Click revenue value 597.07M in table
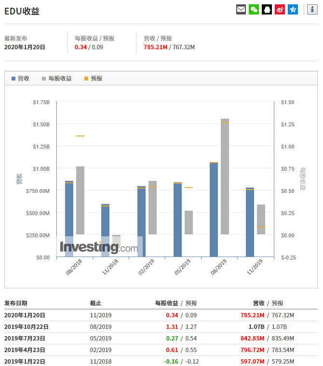 [253, 362]
